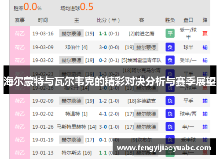The height and width of the screenshot is (159, 220).
Task: Click the score 3-0 (0-0) in the 19-03-09 row
Action: (x=109, y=47)
